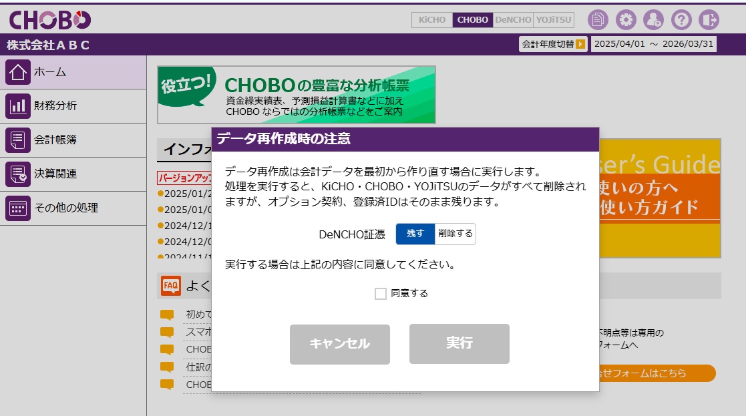Click the user account icon in header
The height and width of the screenshot is (416, 746).
tap(653, 19)
